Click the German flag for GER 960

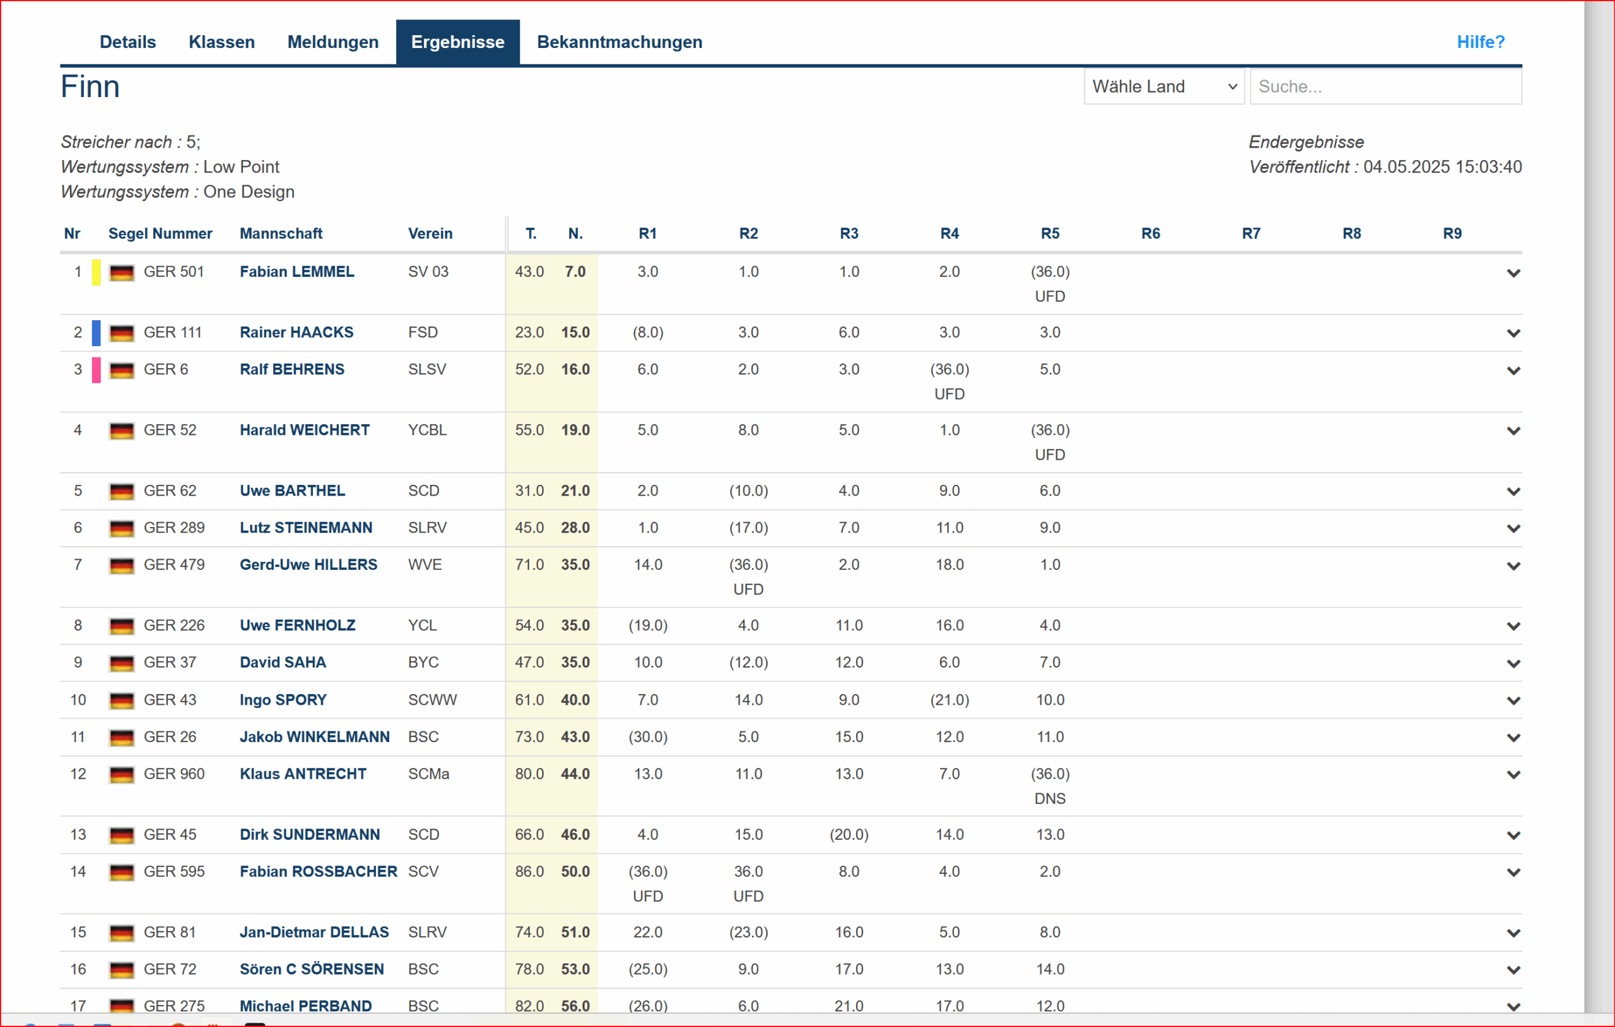[121, 775]
